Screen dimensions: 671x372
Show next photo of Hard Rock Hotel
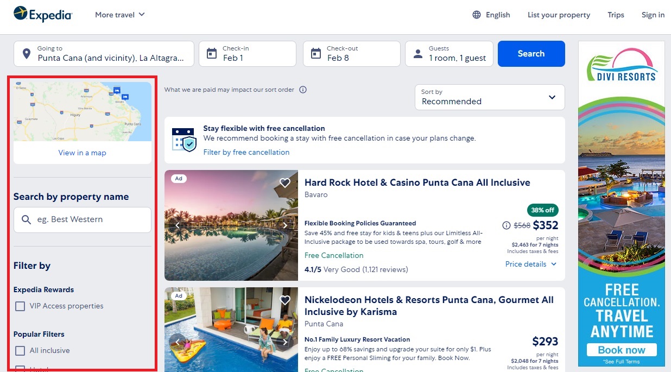(x=285, y=225)
